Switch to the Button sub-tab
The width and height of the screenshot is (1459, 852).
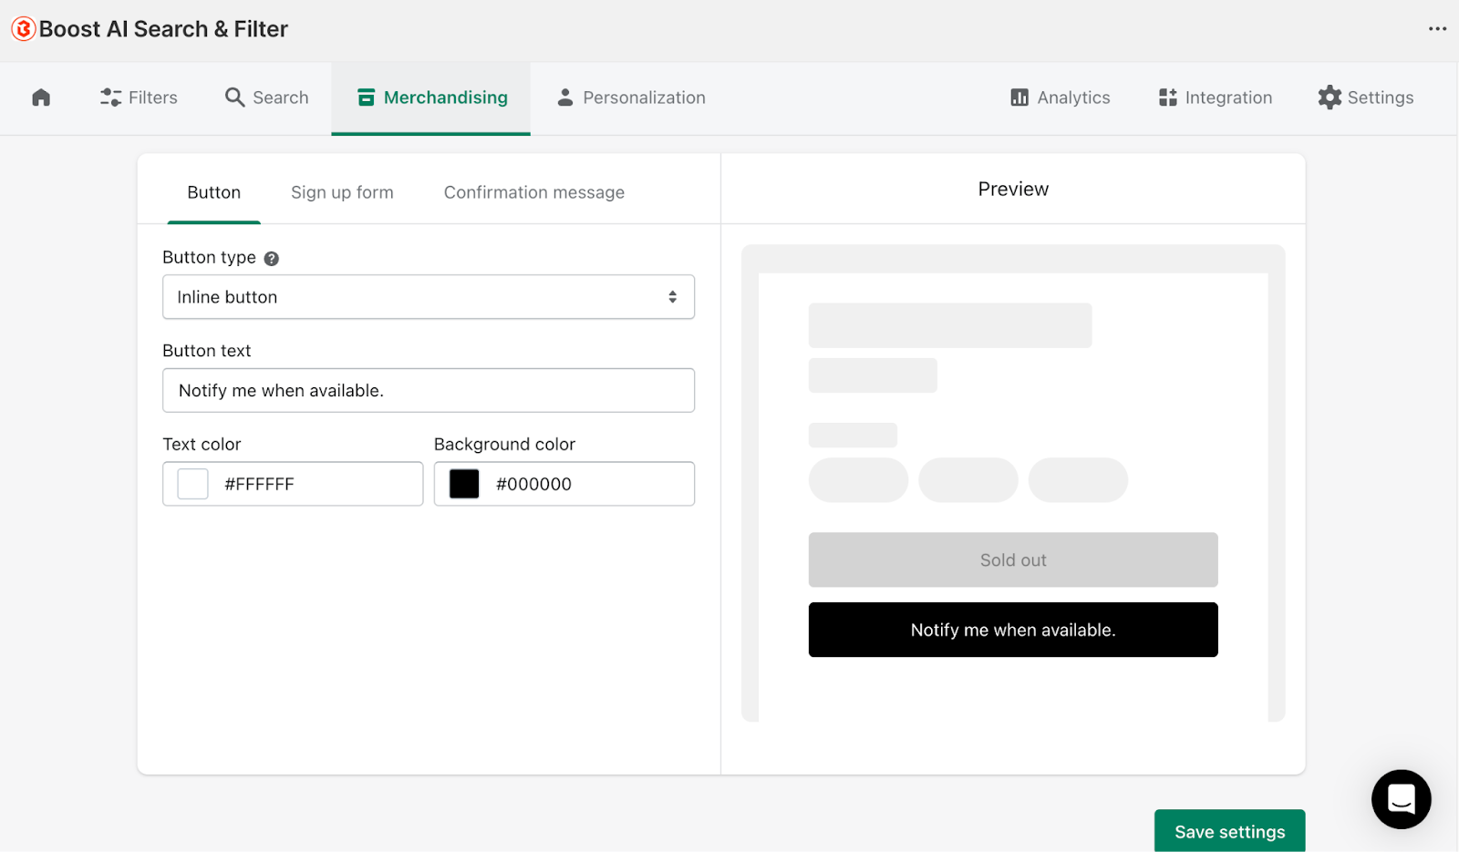(x=214, y=192)
